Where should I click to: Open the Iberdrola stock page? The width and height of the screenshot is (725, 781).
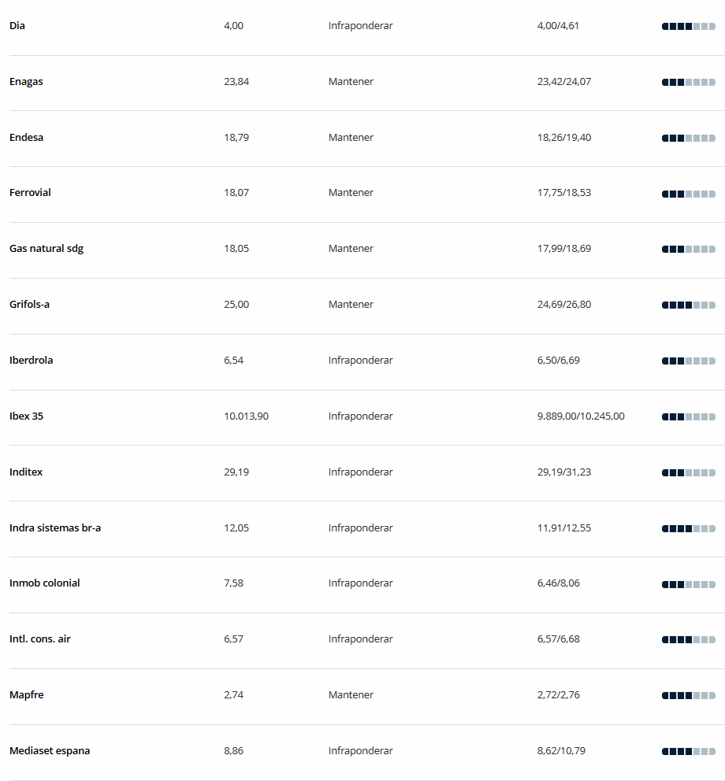31,360
